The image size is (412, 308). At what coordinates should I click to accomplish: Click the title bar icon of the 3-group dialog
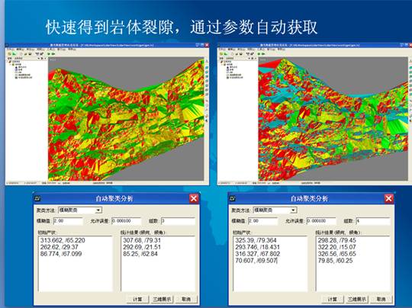pyautogui.click(x=38, y=198)
